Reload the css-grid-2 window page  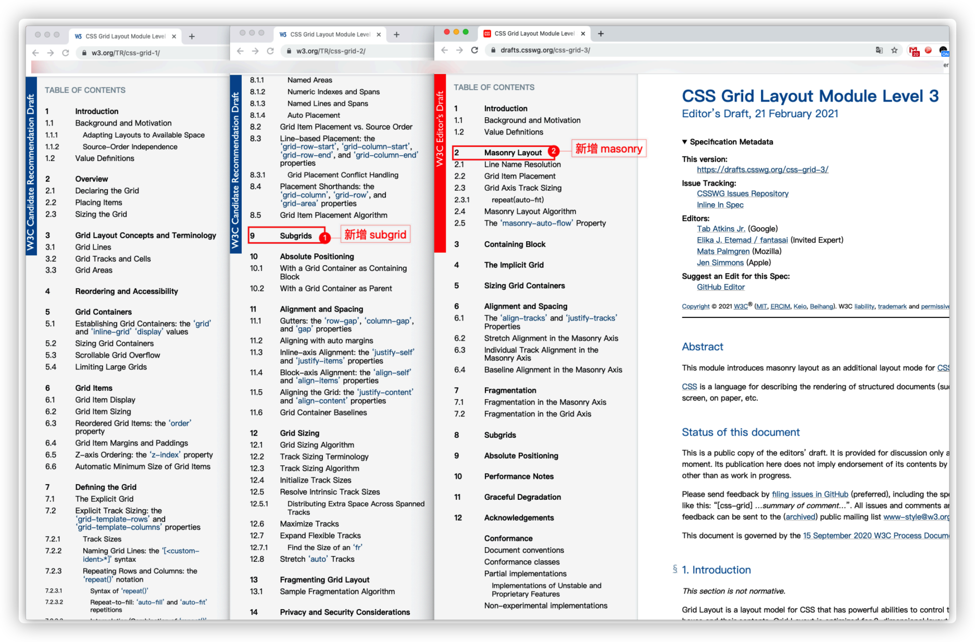coord(270,51)
